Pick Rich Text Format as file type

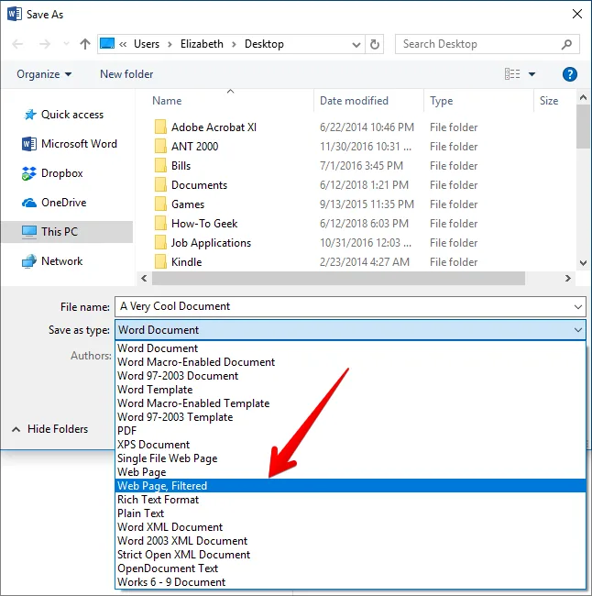(158, 500)
